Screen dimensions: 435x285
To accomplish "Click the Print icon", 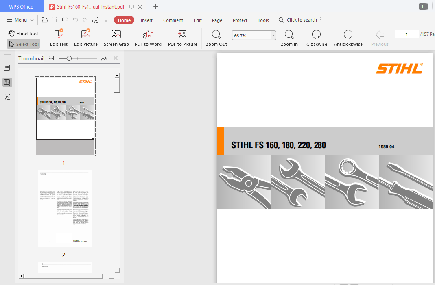I will [65, 20].
